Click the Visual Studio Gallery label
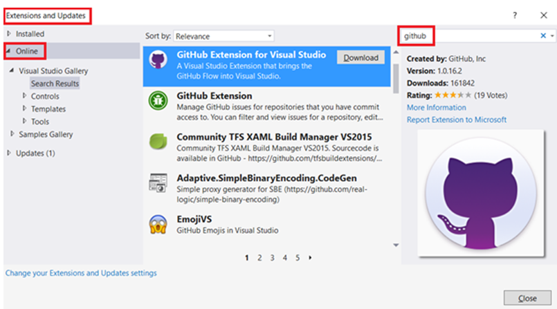Viewport: 557px width, 309px height. click(53, 71)
